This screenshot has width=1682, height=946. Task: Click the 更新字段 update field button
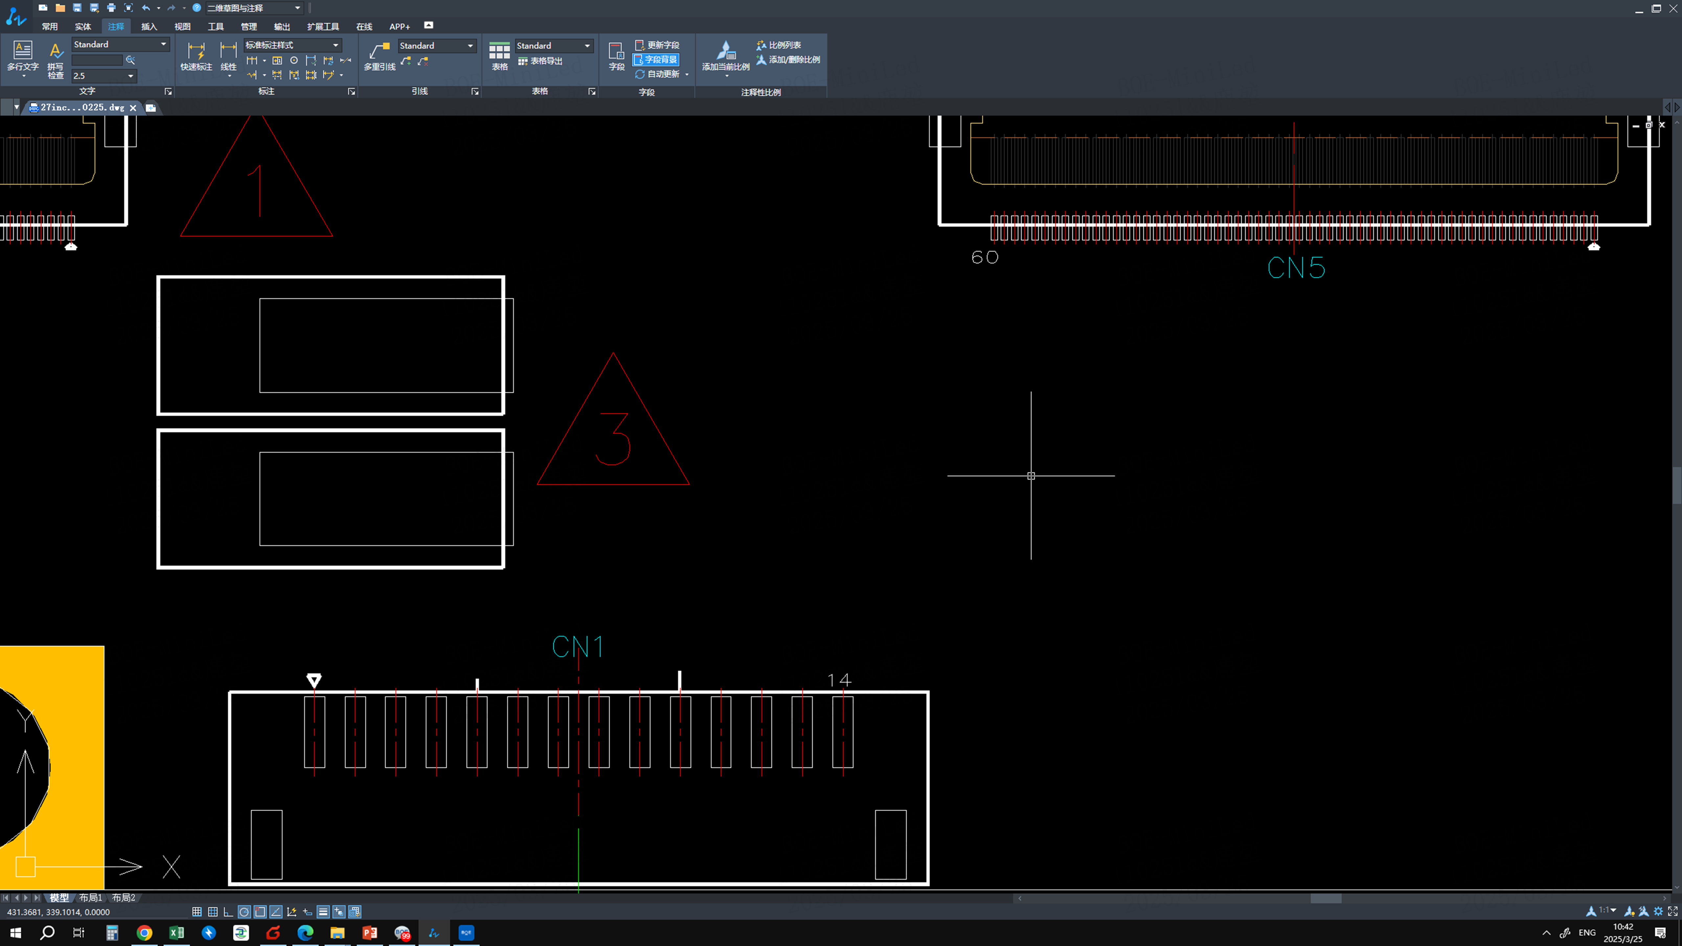pos(657,45)
